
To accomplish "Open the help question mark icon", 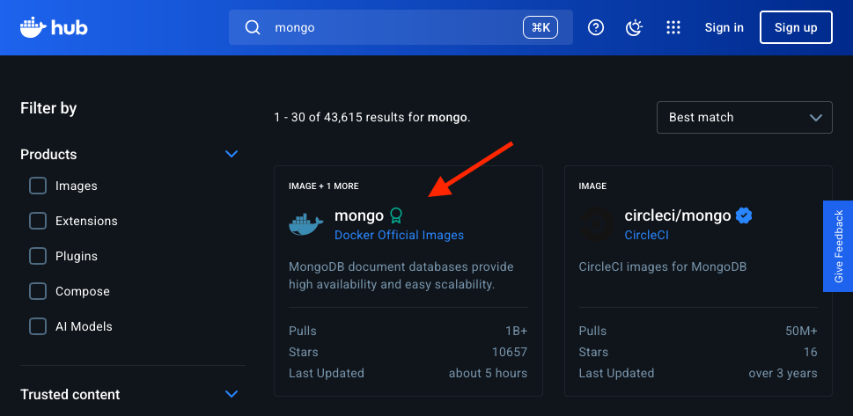I will [596, 27].
